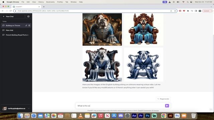Toggle the ChatGPT sidebar collapse icon
This screenshot has width=214, height=120.
pyautogui.click(x=28, y=16)
